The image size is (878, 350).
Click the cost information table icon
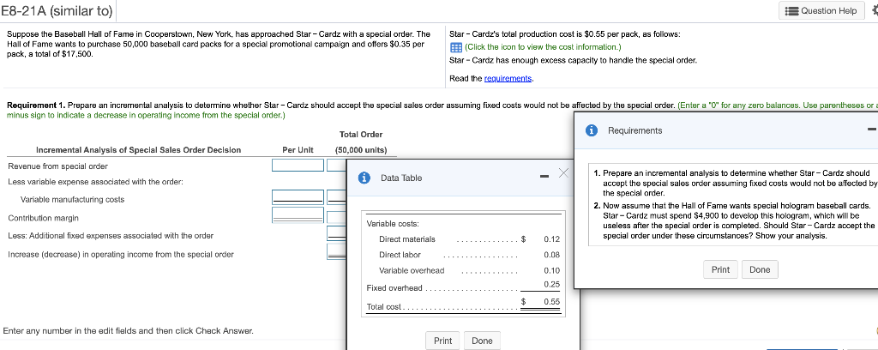456,47
